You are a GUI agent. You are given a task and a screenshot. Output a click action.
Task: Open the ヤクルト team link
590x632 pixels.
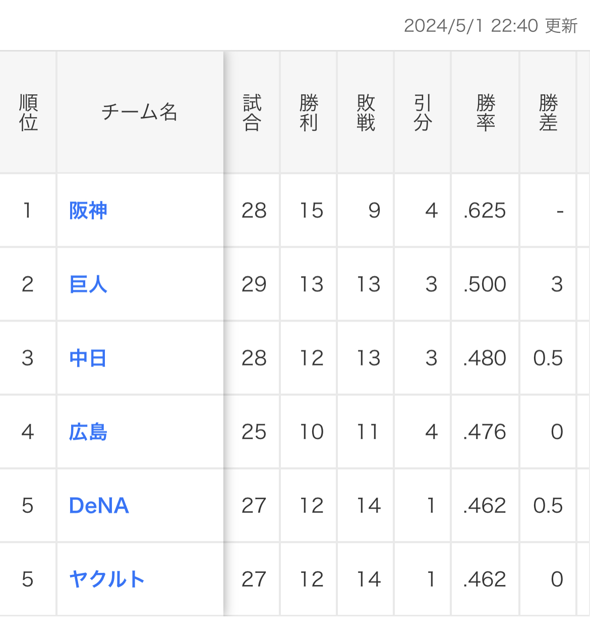(107, 580)
